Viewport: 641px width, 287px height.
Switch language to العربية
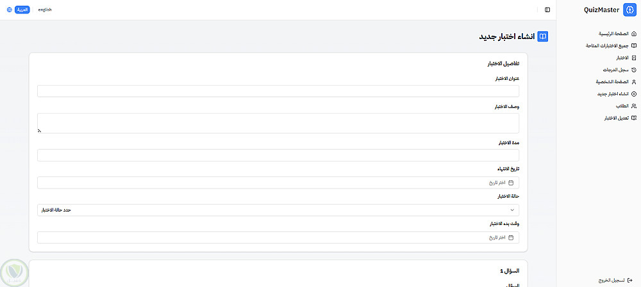click(x=22, y=10)
